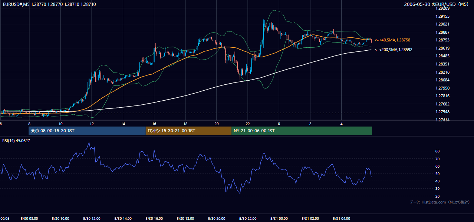Image resolution: width=474 pixels, height=222 pixels.
Task: Click RSI axis level 80
Action: (x=438, y=151)
